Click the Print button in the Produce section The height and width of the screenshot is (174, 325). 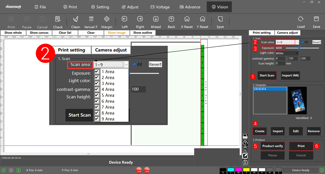pyautogui.click(x=301, y=146)
